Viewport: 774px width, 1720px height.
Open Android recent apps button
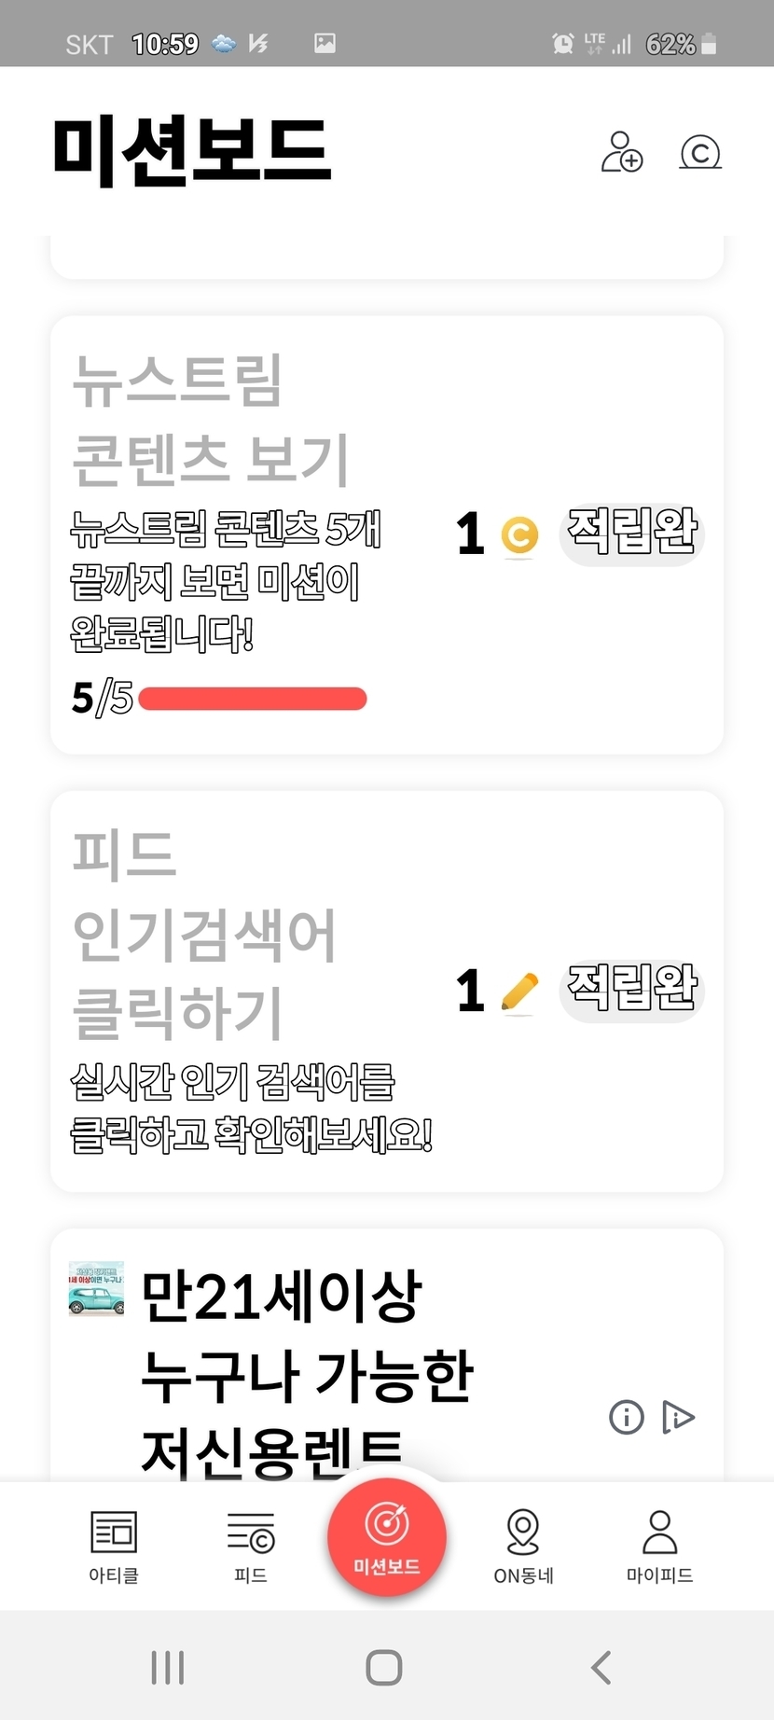click(x=168, y=1667)
